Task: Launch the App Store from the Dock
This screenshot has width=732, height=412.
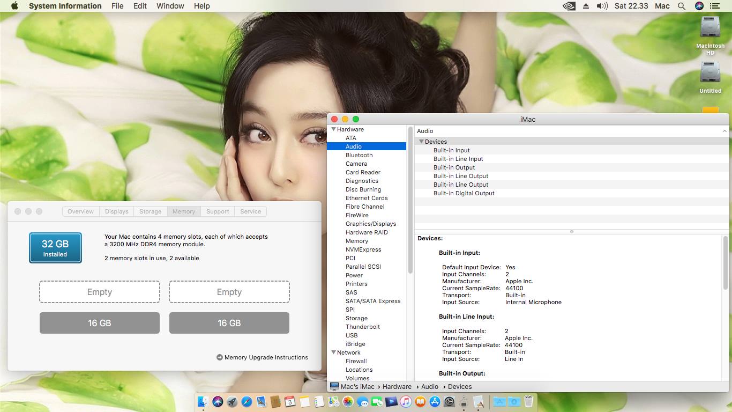Action: [435, 401]
